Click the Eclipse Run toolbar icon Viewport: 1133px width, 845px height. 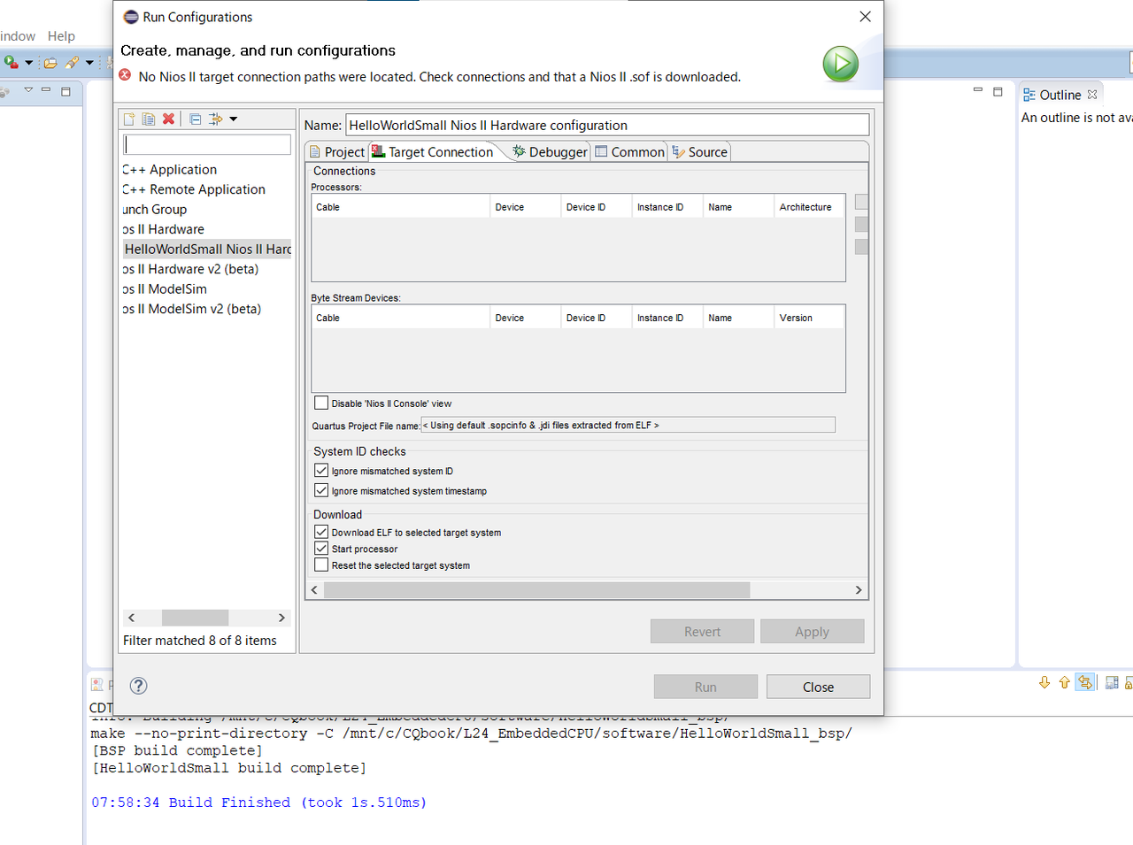click(x=12, y=62)
